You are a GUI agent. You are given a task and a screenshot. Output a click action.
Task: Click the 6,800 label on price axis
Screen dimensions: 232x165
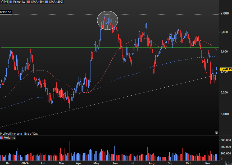tap(225, 32)
